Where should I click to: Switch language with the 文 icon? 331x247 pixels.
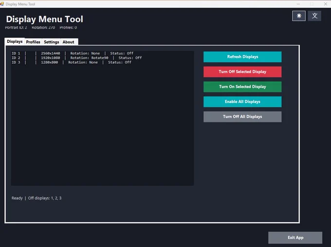314,16
